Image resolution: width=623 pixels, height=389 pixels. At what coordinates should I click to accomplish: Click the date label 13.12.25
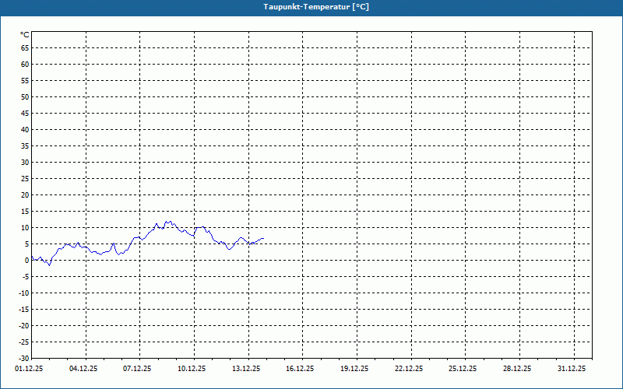coord(246,369)
